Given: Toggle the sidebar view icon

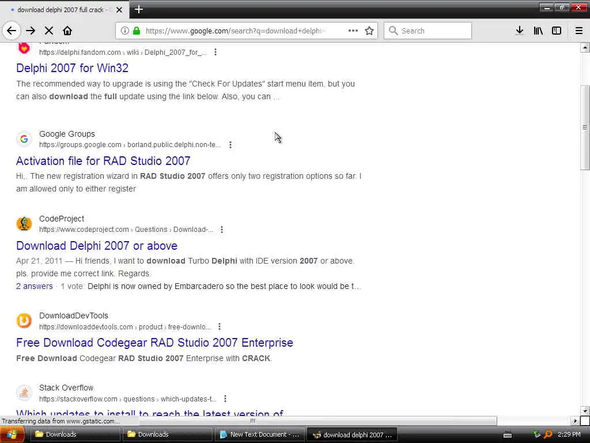Looking at the screenshot, I should point(557,31).
